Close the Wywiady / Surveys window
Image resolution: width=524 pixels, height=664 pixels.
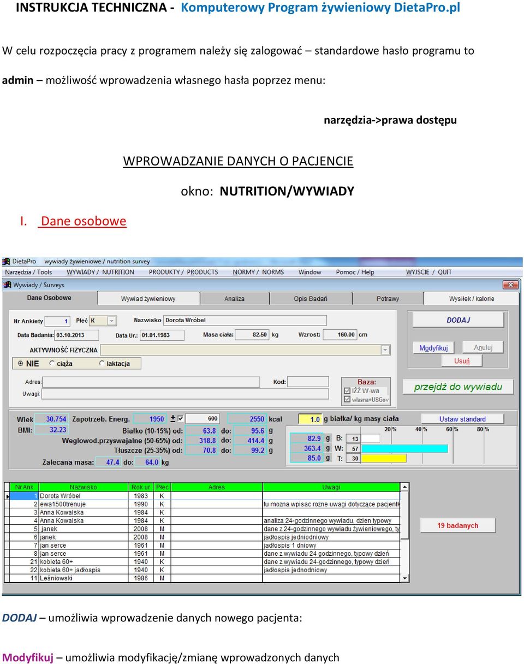tap(510, 284)
